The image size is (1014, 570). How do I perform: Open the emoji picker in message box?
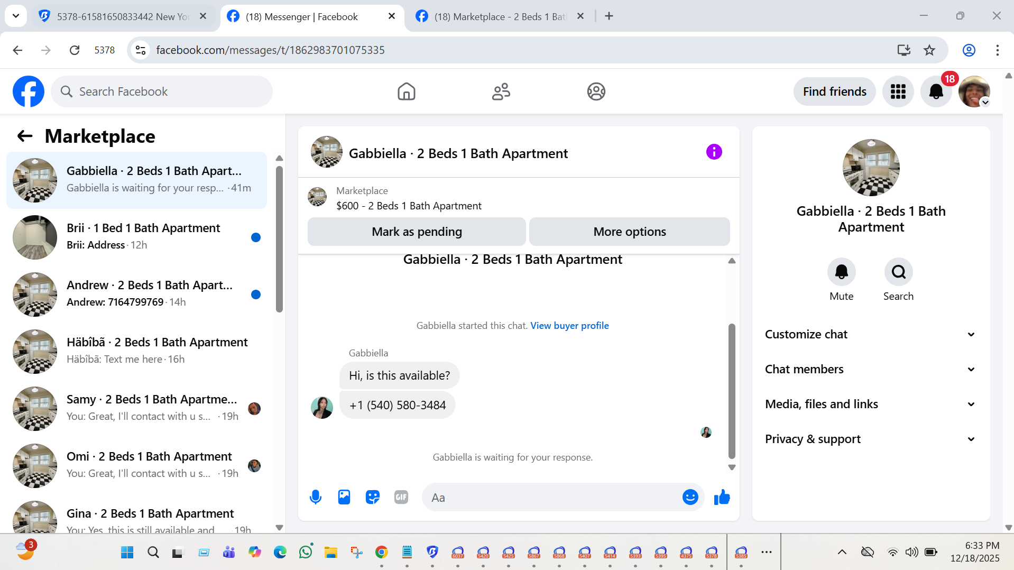point(690,497)
